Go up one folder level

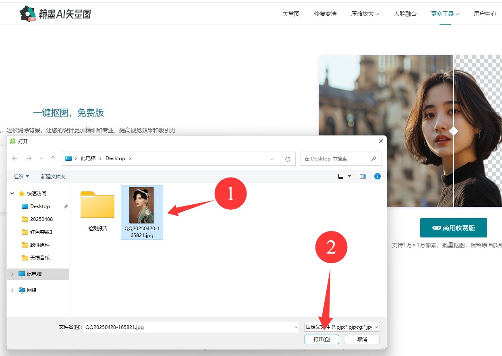(53, 159)
